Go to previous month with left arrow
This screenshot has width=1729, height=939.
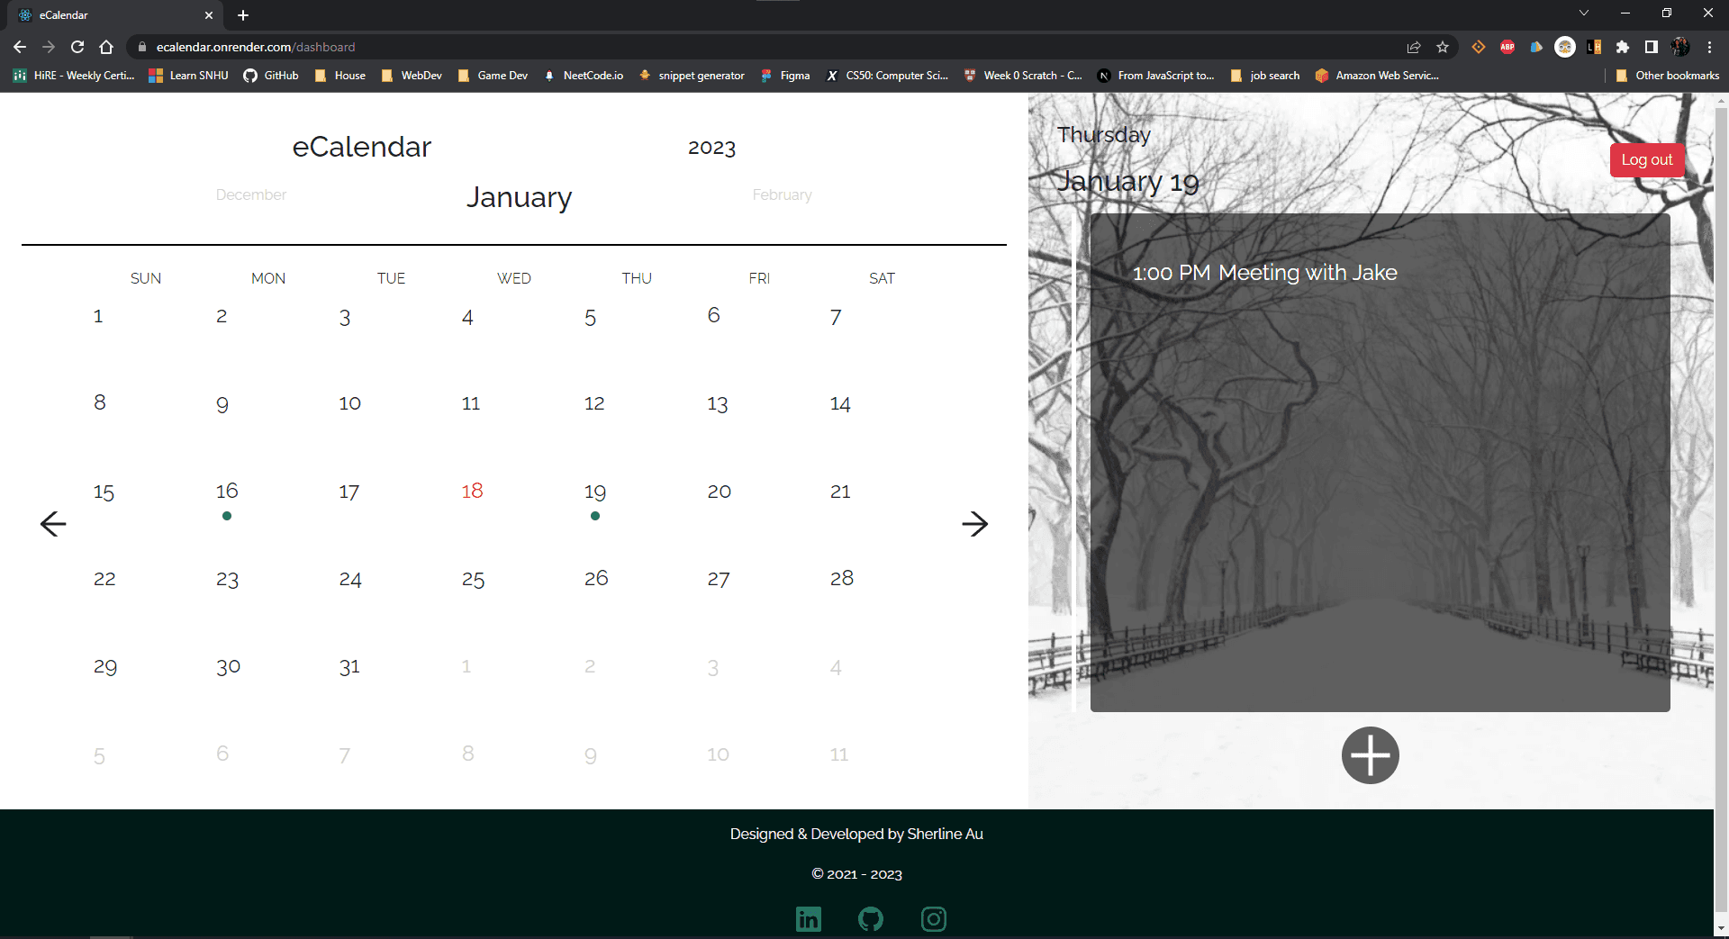tap(53, 524)
